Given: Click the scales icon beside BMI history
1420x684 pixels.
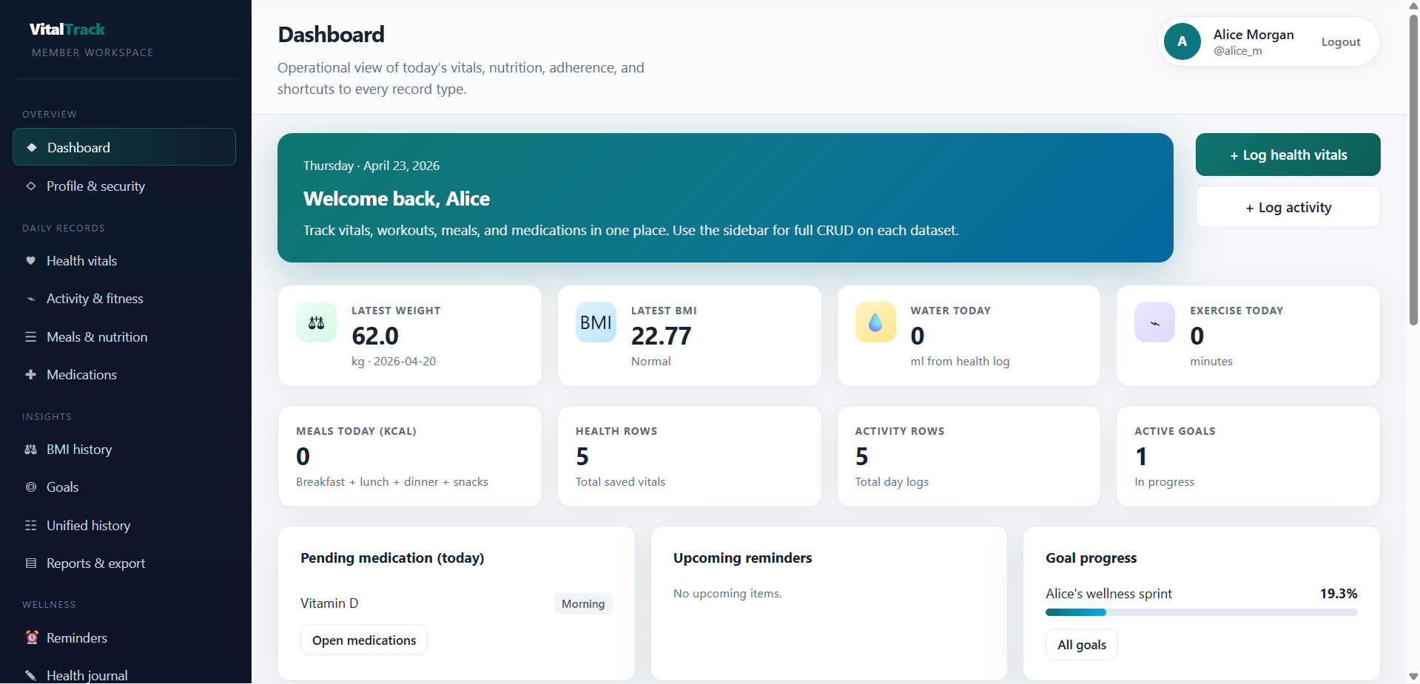Looking at the screenshot, I should click(x=30, y=450).
